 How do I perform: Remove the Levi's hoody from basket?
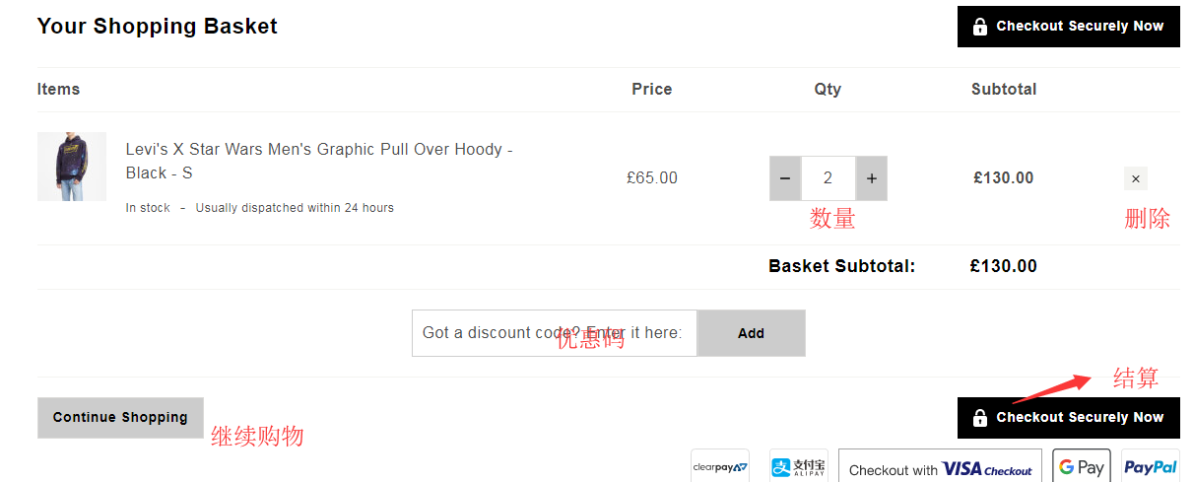(1136, 178)
